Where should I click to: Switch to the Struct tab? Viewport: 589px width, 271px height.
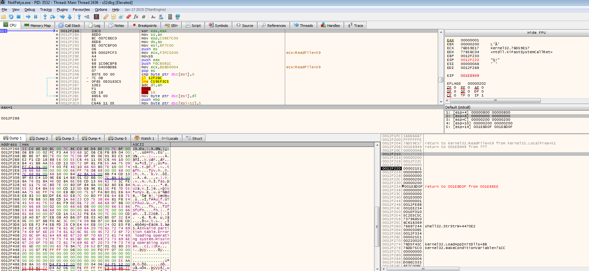[194, 138]
